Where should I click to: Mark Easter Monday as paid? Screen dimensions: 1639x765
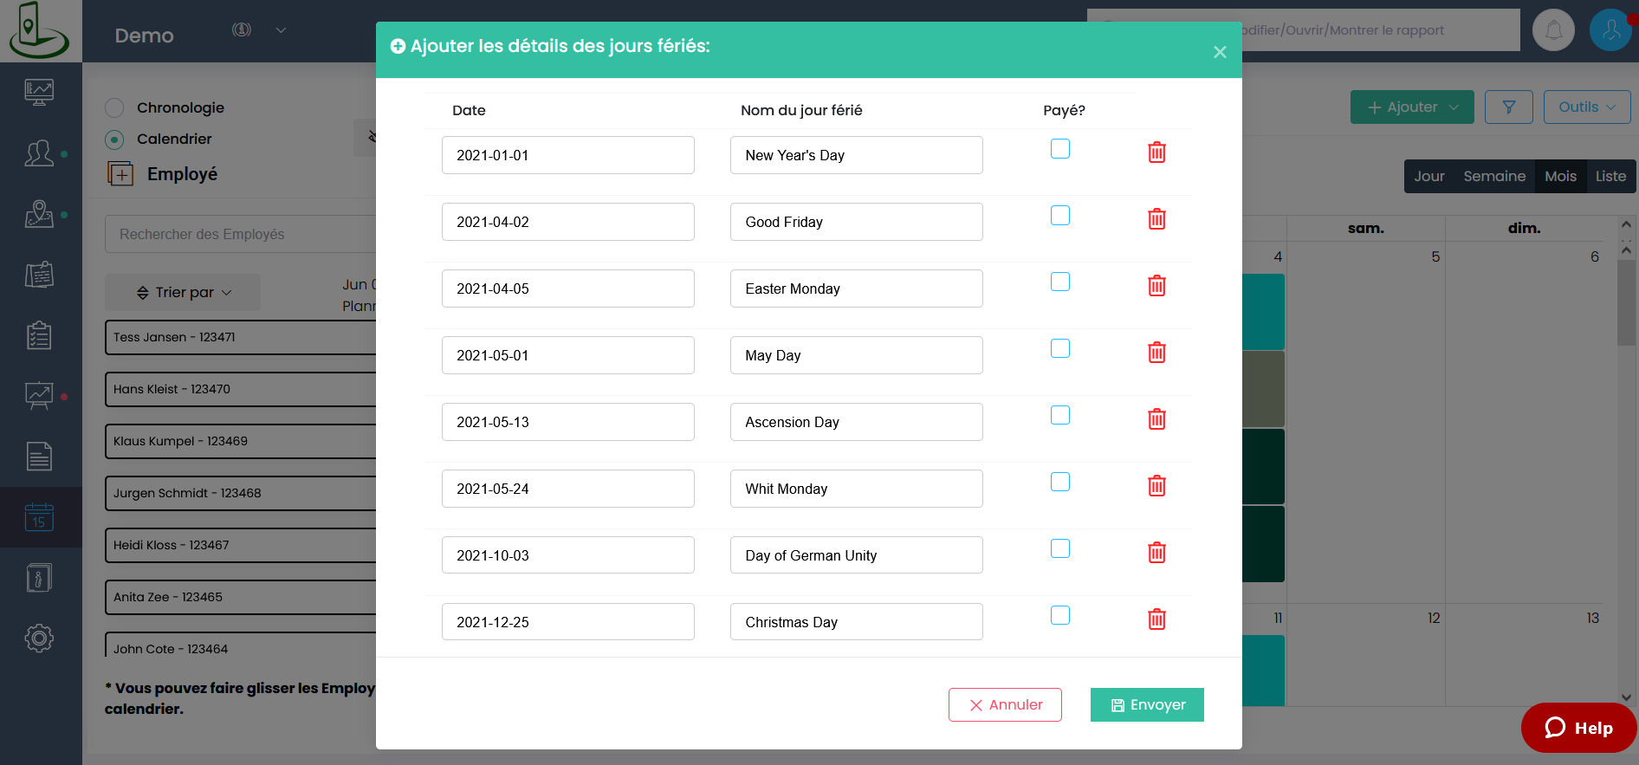[x=1060, y=282]
